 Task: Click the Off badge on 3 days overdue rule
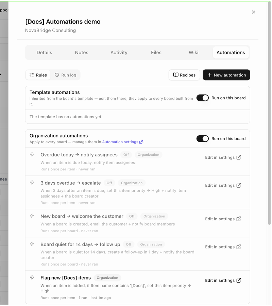pos(110,184)
